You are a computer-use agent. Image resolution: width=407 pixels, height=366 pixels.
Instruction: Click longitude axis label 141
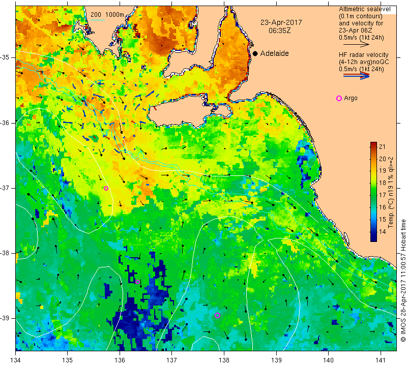point(381,360)
